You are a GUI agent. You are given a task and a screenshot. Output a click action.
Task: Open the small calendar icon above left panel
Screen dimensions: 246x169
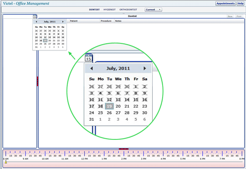(x=35, y=17)
